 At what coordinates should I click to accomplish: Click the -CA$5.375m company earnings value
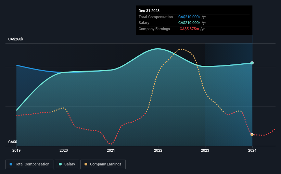coord(189,29)
